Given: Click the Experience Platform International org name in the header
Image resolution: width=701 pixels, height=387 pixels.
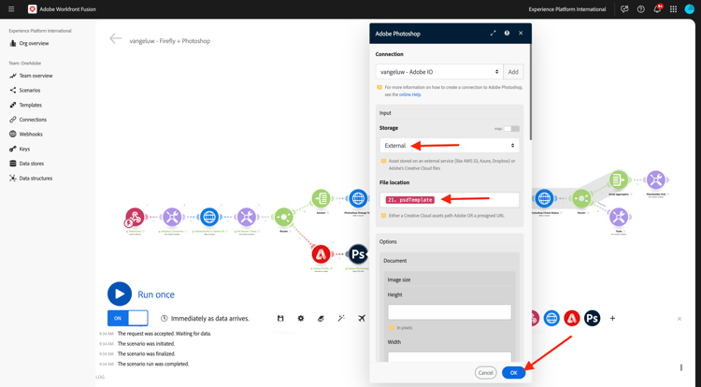Looking at the screenshot, I should (x=567, y=9).
